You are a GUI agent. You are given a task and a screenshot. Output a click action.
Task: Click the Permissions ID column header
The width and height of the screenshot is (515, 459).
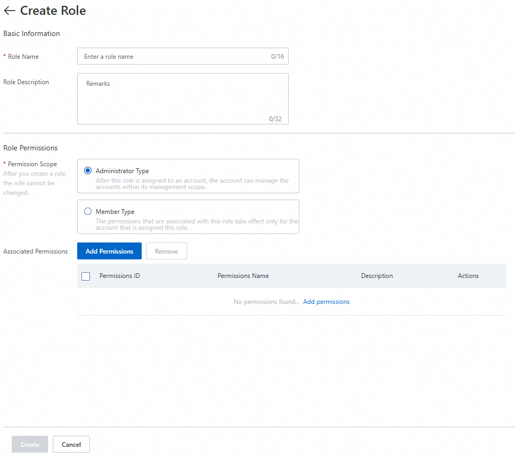click(119, 276)
